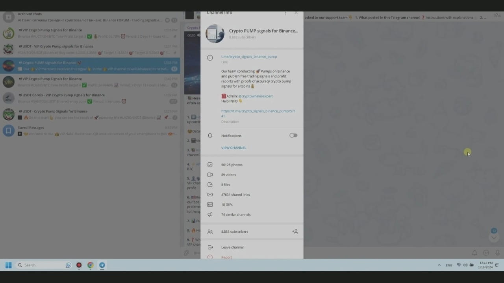
Task: Click the ENG language indicator
Action: coord(449,265)
